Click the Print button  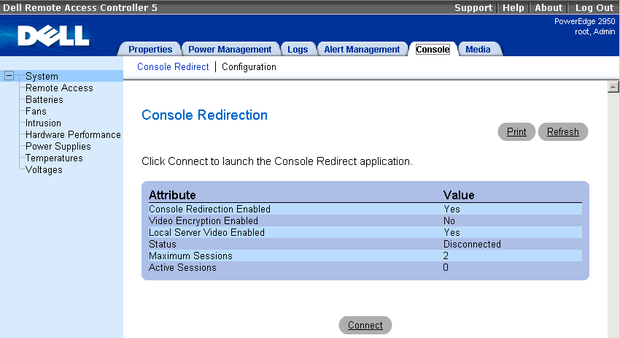[x=516, y=131]
